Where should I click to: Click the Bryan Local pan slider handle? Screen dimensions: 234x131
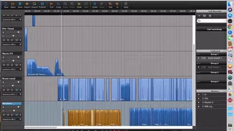[13, 86]
